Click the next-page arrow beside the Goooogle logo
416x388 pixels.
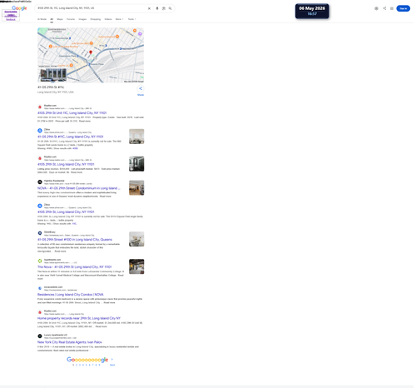tap(112, 360)
